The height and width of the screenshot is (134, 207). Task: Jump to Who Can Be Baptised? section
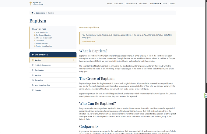coord(44,38)
